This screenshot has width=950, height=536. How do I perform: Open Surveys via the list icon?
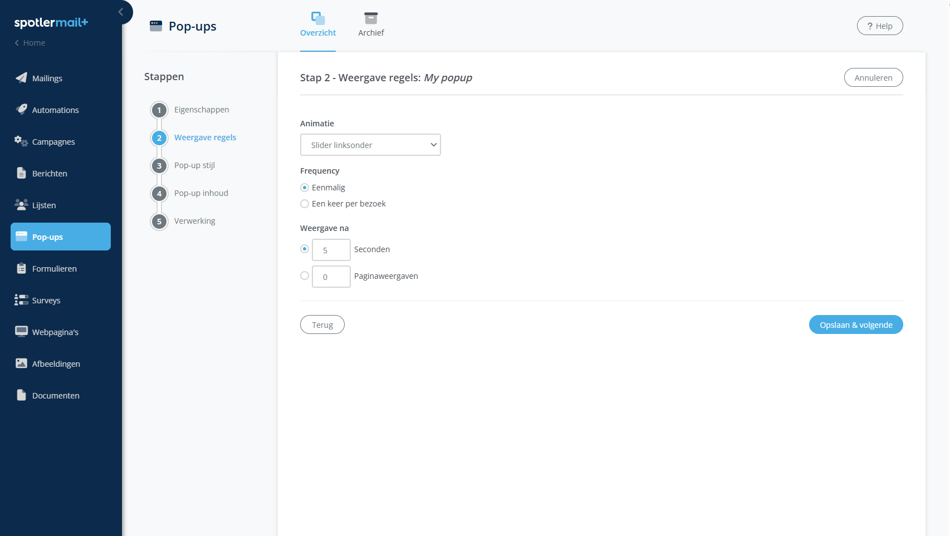(21, 300)
